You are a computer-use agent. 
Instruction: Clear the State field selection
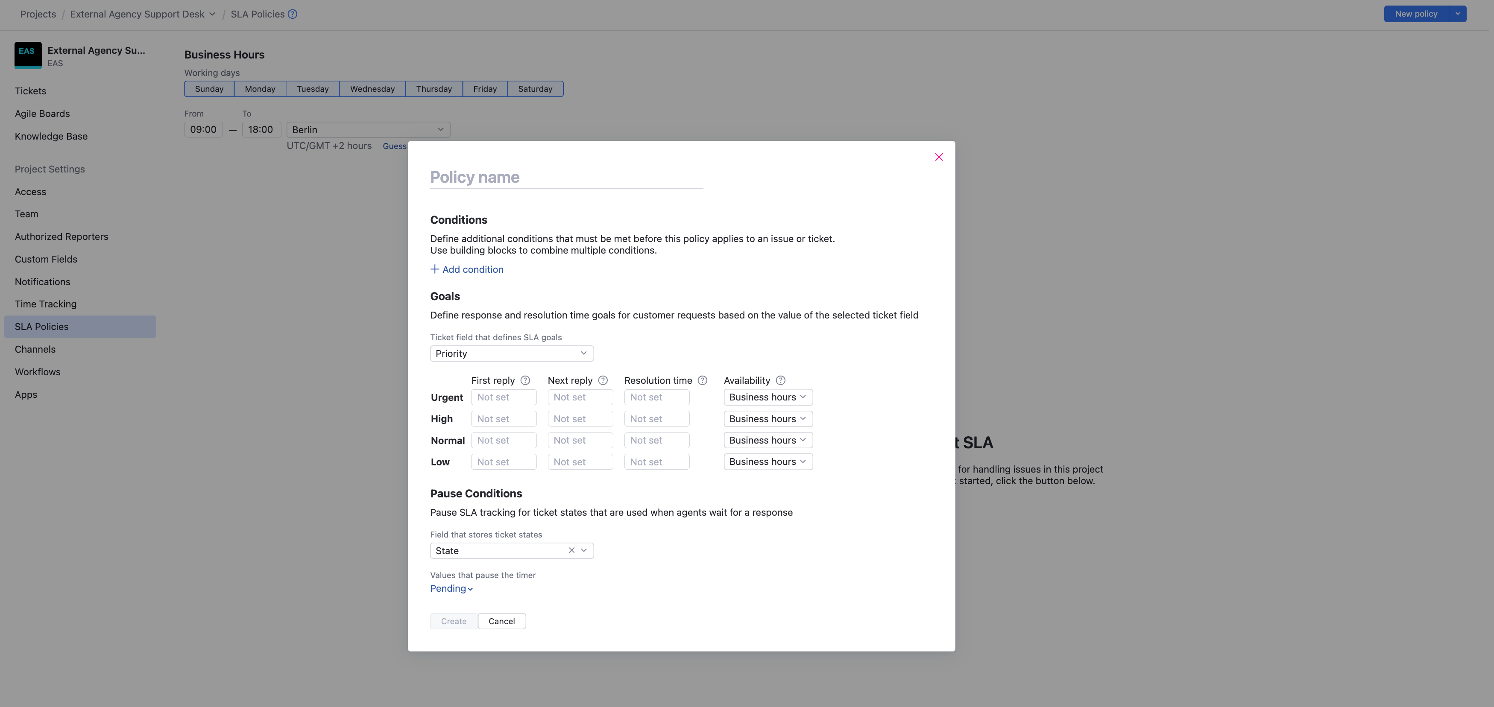[x=571, y=550]
